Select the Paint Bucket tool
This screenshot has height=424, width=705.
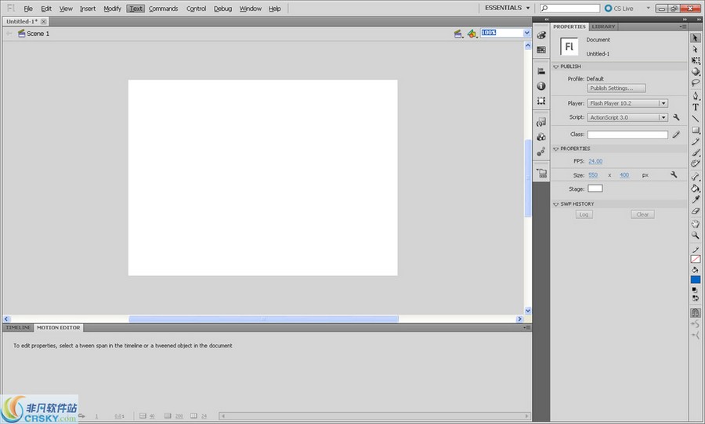[695, 189]
